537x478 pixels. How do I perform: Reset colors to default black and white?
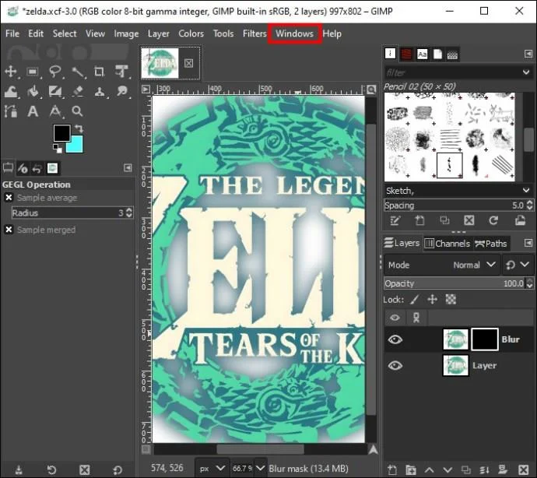[x=57, y=149]
